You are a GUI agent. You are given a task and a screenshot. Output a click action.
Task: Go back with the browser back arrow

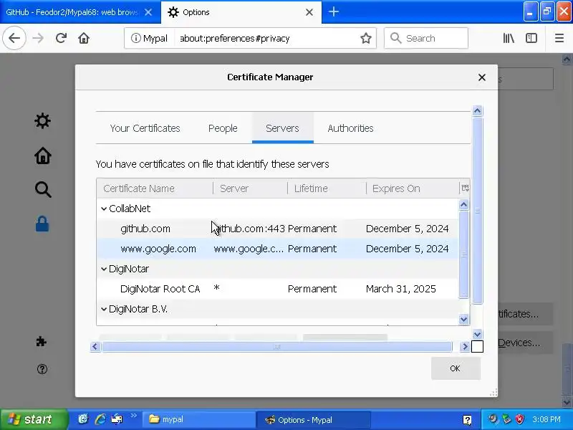14,38
